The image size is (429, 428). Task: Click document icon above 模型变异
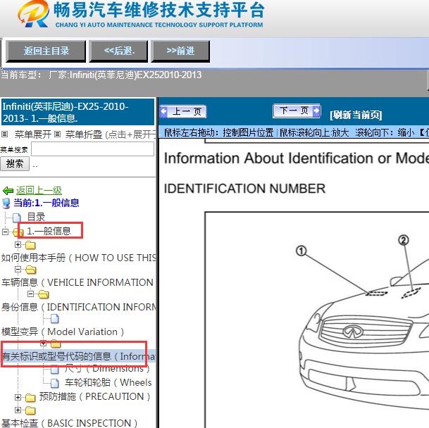click(x=55, y=319)
